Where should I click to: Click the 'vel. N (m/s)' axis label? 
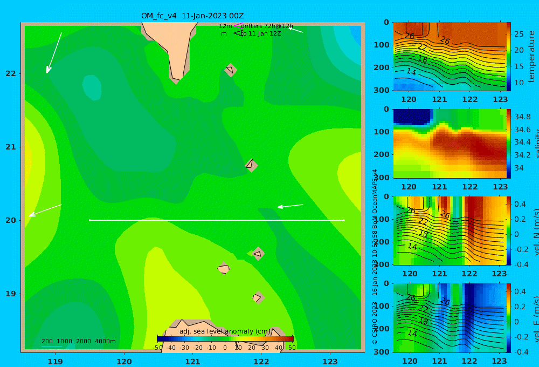[536, 232]
